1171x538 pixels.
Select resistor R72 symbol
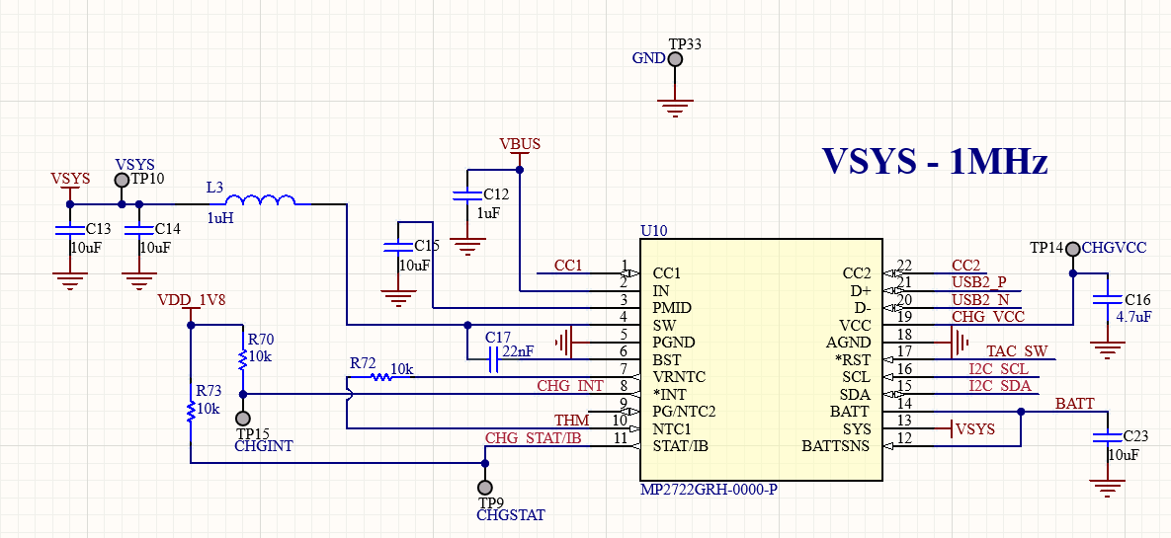380,376
